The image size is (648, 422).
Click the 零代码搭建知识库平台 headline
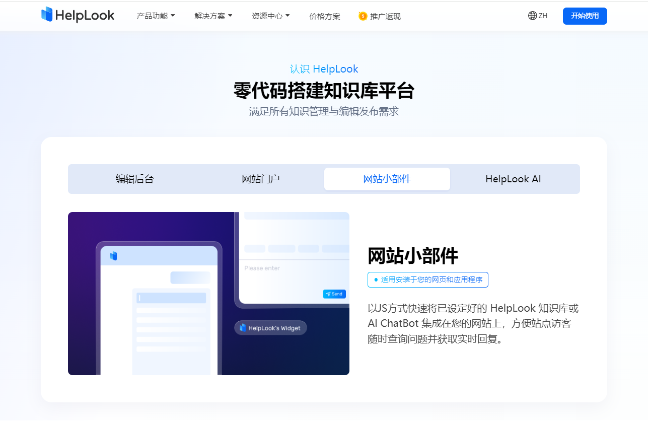pyautogui.click(x=324, y=91)
